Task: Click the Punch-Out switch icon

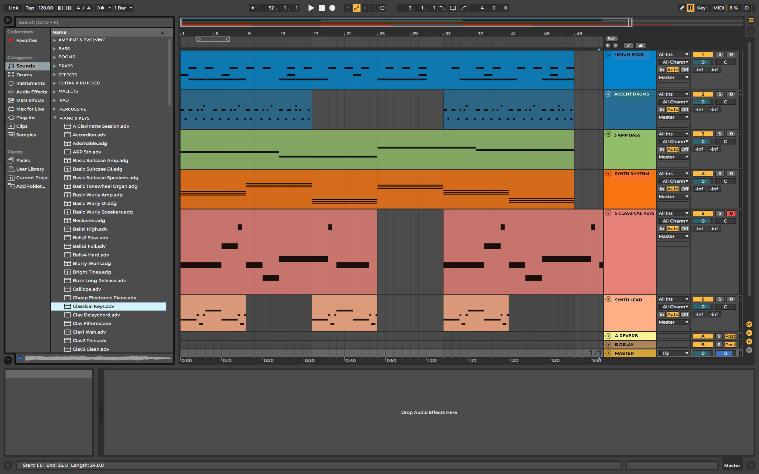Action: [463, 8]
